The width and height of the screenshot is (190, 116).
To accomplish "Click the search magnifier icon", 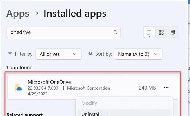I will tap(115, 32).
